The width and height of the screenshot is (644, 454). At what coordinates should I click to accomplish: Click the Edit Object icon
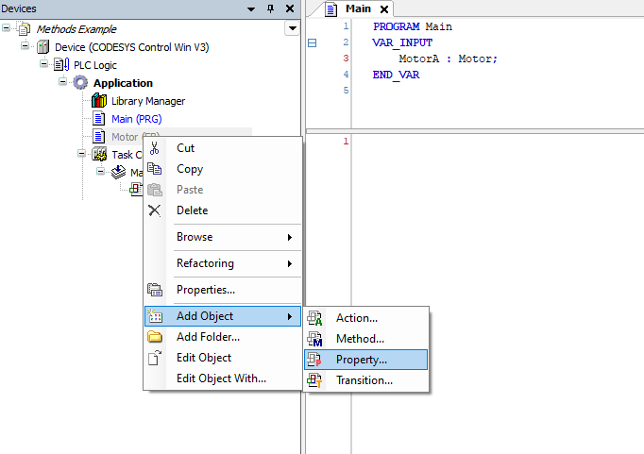click(x=155, y=358)
